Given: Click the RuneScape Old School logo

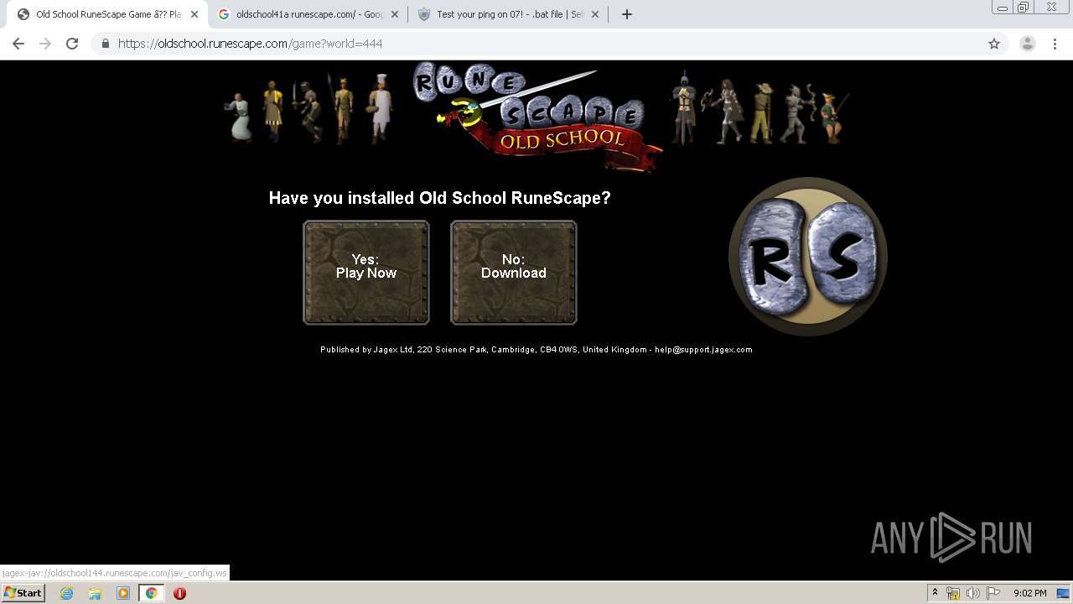Looking at the screenshot, I should 536,116.
